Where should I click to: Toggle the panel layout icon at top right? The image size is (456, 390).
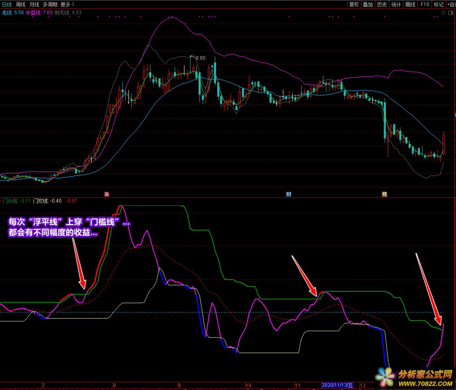451,13
